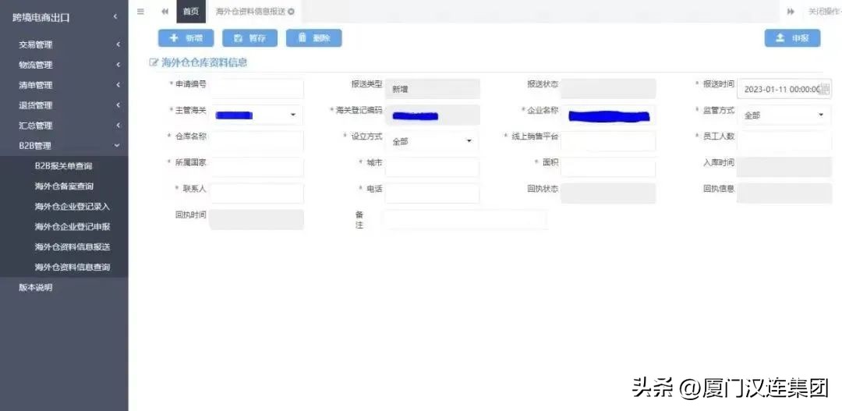Screen dimensions: 842x411
Task: Open the calendar icon in 报送时间 field
Action: pyautogui.click(x=825, y=89)
